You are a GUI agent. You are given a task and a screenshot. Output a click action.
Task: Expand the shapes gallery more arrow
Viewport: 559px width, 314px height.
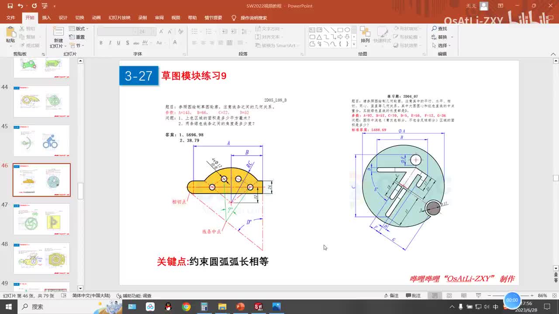tap(355, 44)
